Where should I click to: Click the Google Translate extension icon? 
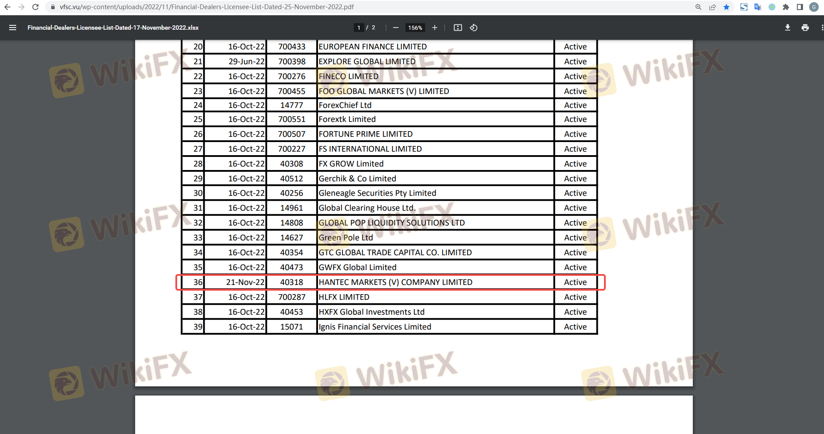tap(758, 7)
